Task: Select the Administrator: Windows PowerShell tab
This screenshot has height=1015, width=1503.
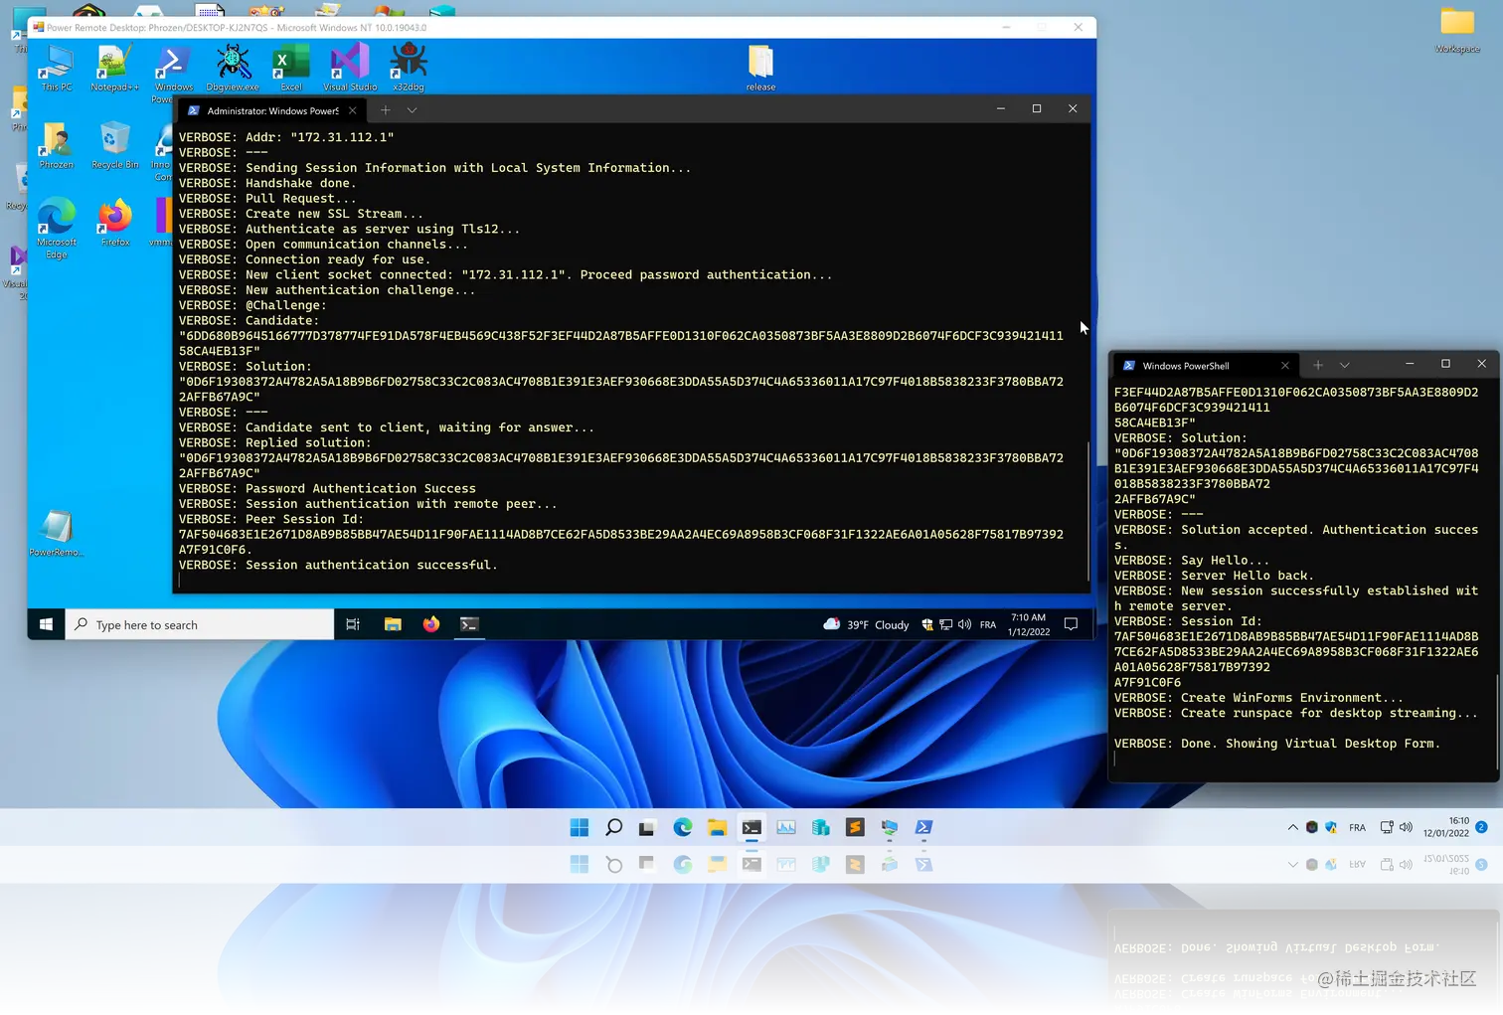Action: coord(272,110)
